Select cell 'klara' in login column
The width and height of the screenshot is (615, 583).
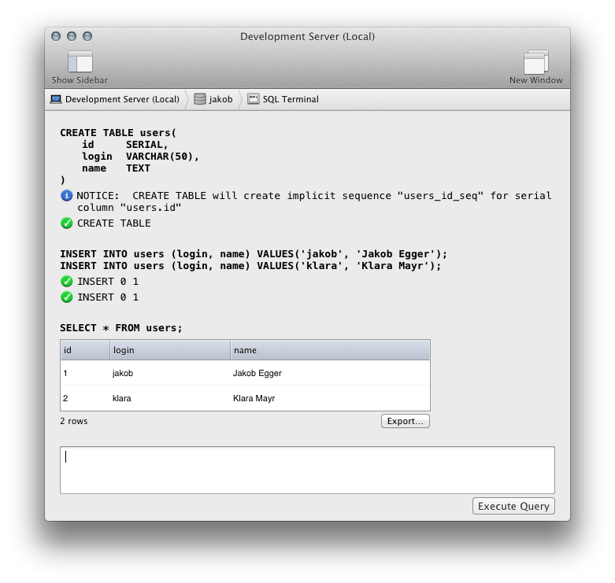[121, 398]
